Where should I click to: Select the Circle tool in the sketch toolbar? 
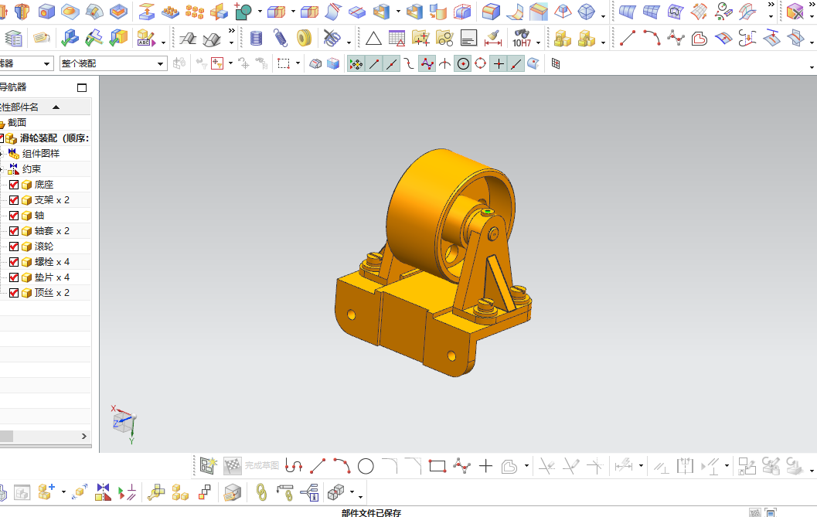(x=366, y=466)
